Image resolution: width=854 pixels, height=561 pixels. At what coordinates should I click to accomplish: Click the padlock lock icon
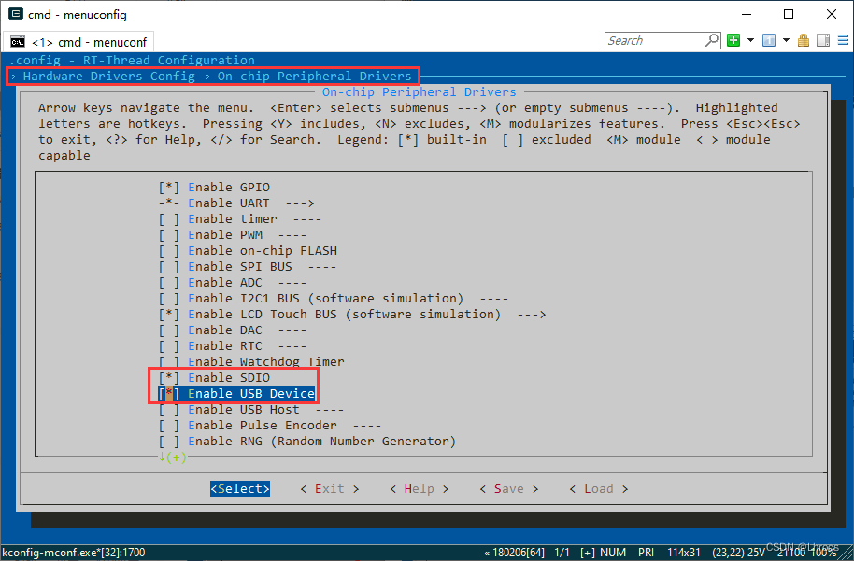[804, 40]
